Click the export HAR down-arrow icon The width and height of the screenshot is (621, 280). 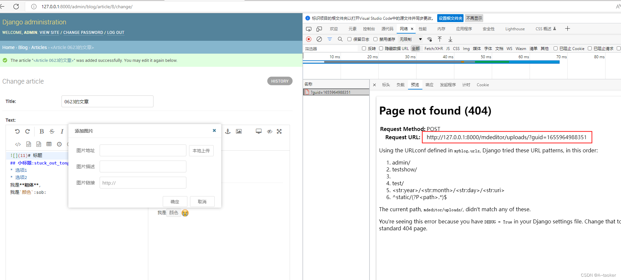coord(450,39)
